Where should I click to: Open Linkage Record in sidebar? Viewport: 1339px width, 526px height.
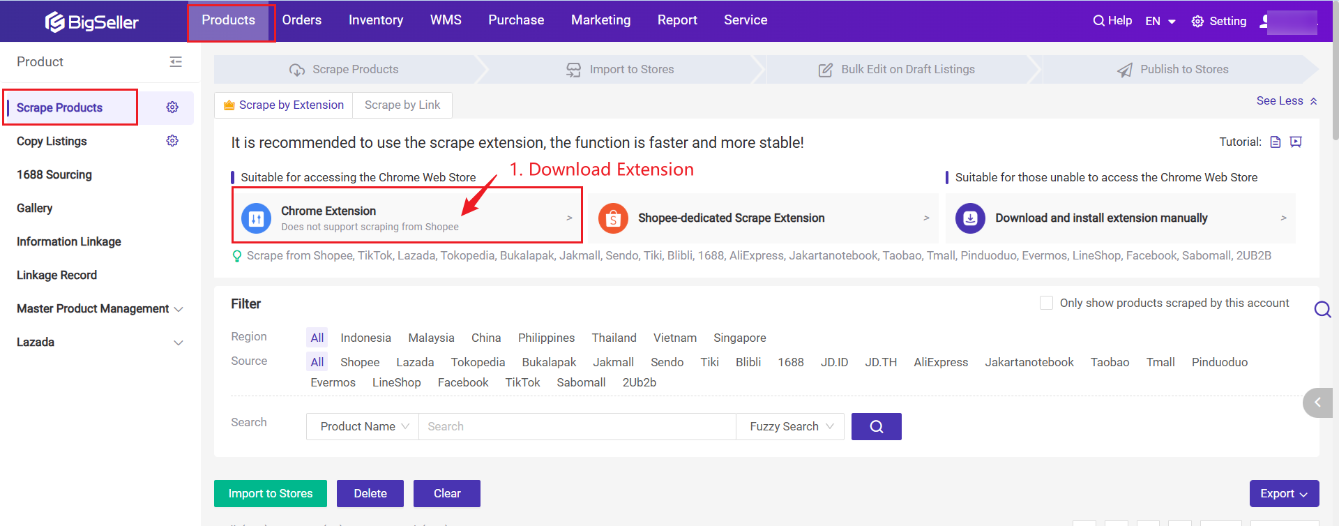57,275
